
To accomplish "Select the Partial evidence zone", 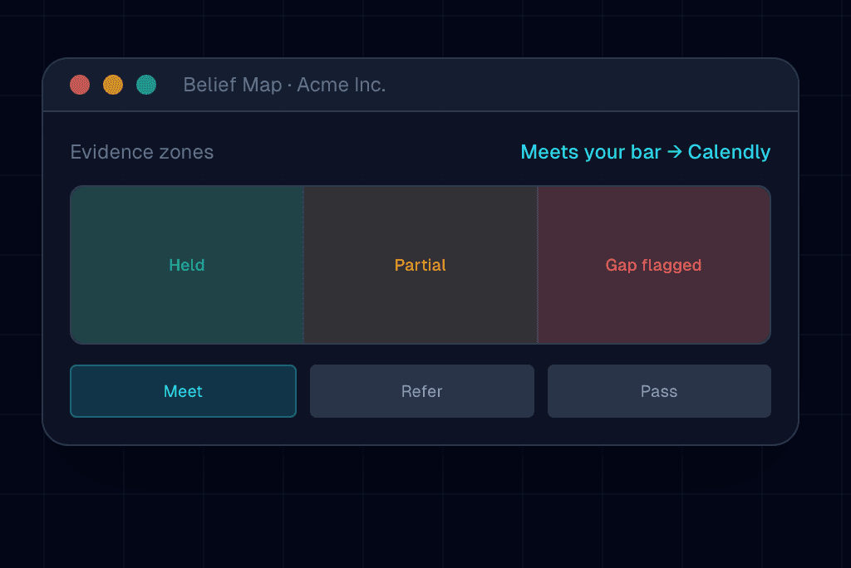I will click(x=421, y=265).
